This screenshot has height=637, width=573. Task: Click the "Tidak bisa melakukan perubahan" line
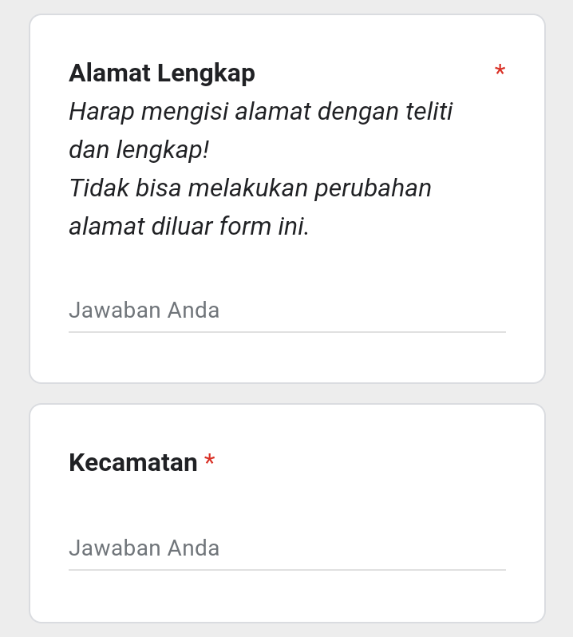coord(250,188)
